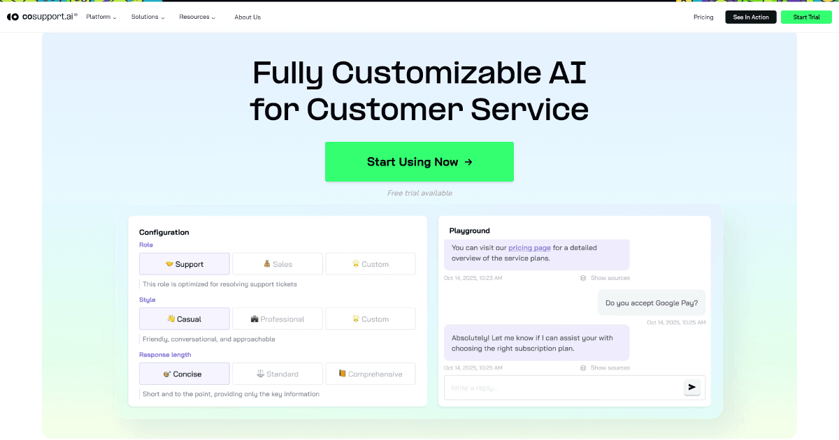
Task: Select the Sales role with money bag icon
Action: [x=277, y=263]
